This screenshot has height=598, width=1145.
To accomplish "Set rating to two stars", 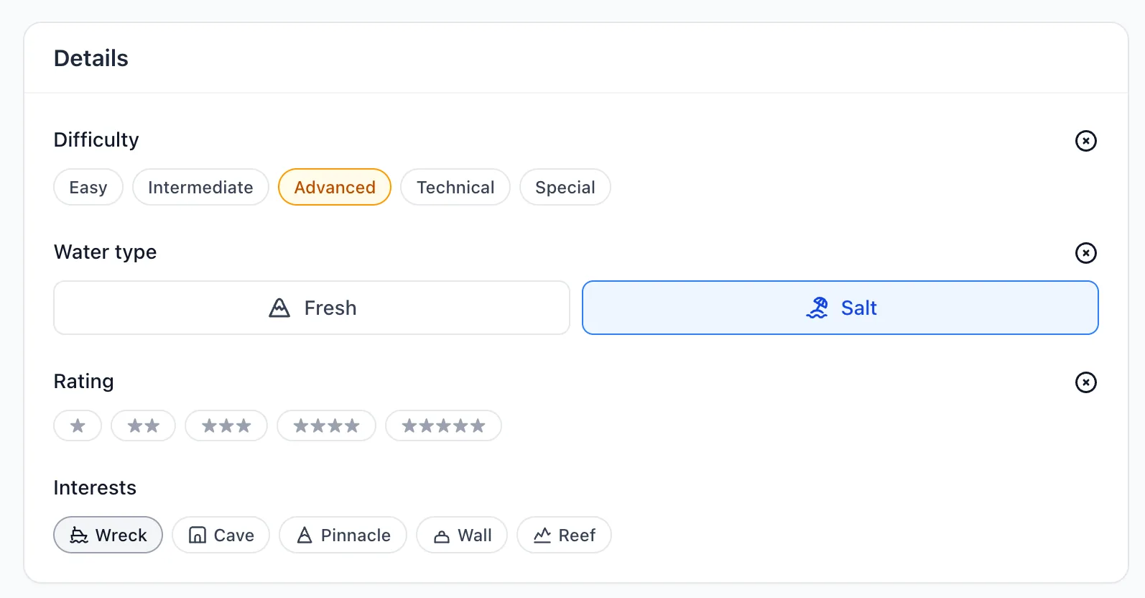I will [143, 425].
